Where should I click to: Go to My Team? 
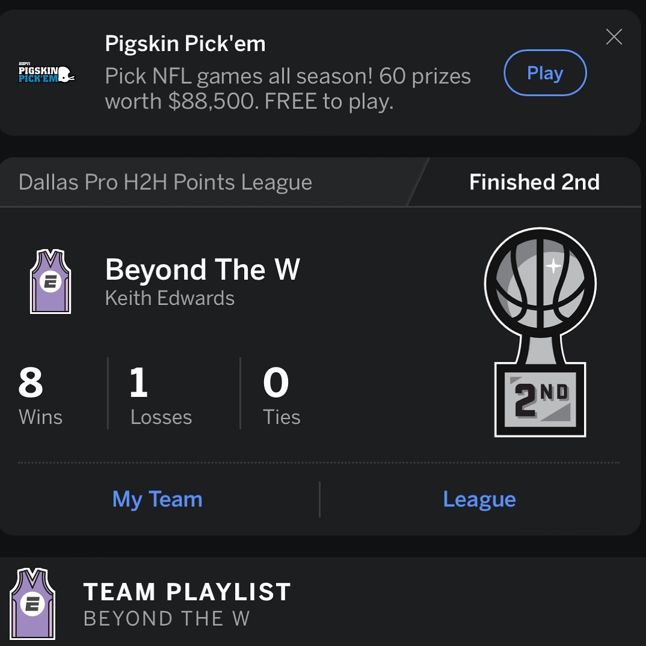158,499
